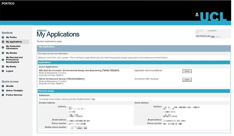The width and height of the screenshot is (234, 136).
Task: Open Moodle quick access link
Action: pos(10,86)
